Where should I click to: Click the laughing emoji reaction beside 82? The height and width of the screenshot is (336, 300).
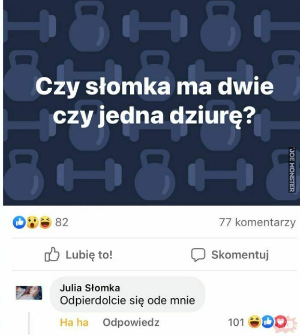(x=45, y=222)
